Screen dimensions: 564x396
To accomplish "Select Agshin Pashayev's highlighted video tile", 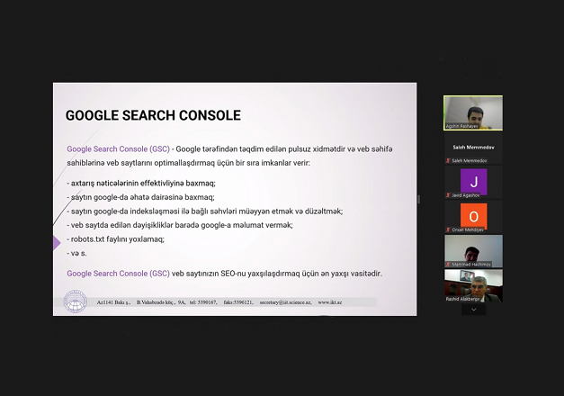I will (473, 112).
